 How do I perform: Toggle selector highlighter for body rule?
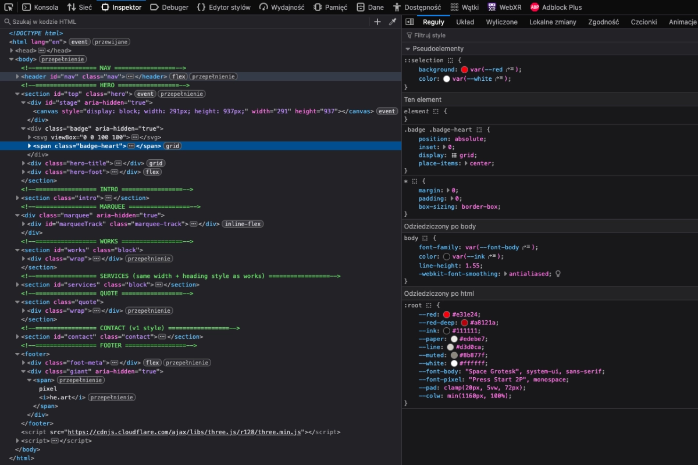[425, 238]
